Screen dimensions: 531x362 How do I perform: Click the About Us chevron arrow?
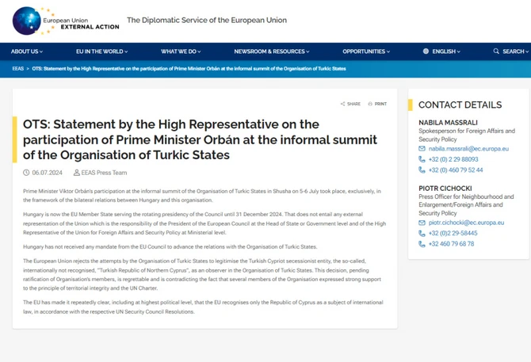click(41, 51)
